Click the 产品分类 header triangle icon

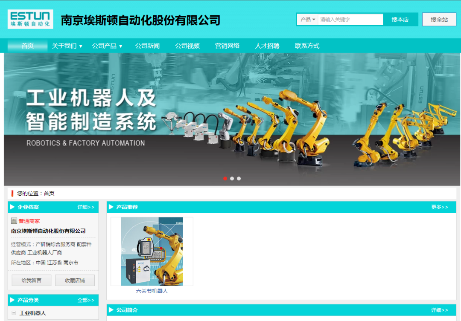tap(12, 300)
